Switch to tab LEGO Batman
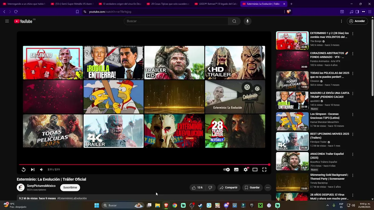Screen dimensions: 374x210 click(x=216, y=4)
